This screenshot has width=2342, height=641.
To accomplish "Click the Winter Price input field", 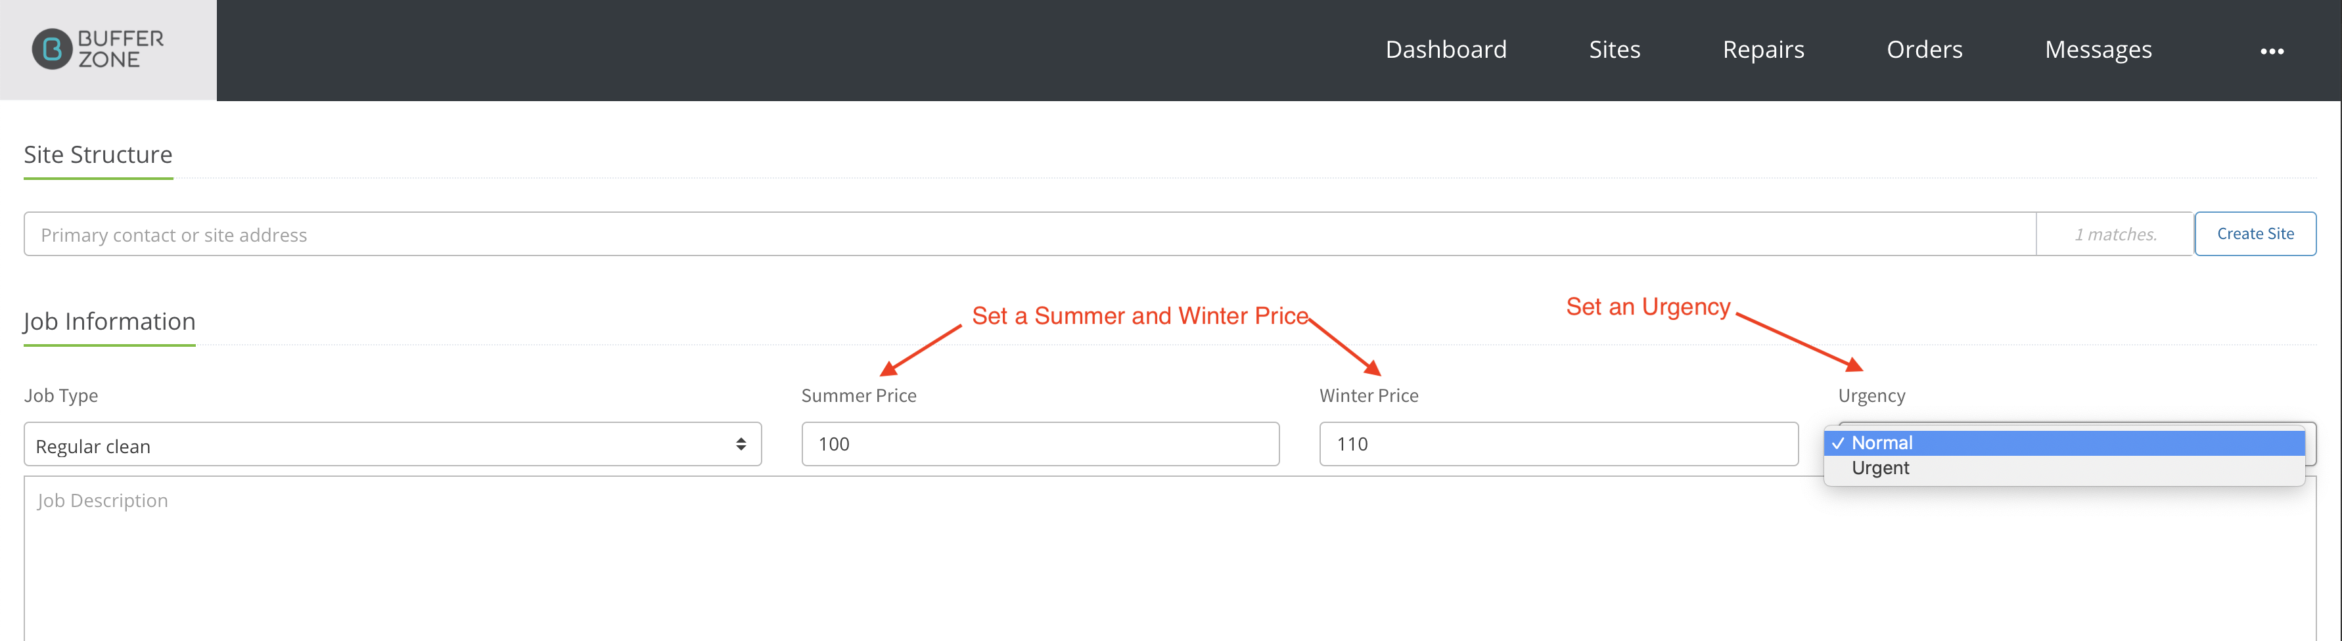I will point(1558,444).
